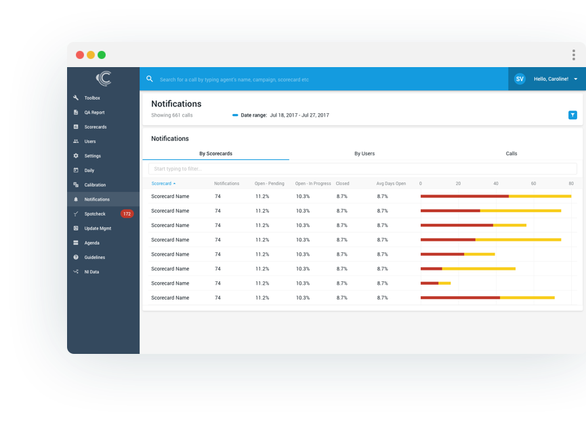Select the Calibration sidebar icon
The image size is (586, 421).
tap(95, 184)
